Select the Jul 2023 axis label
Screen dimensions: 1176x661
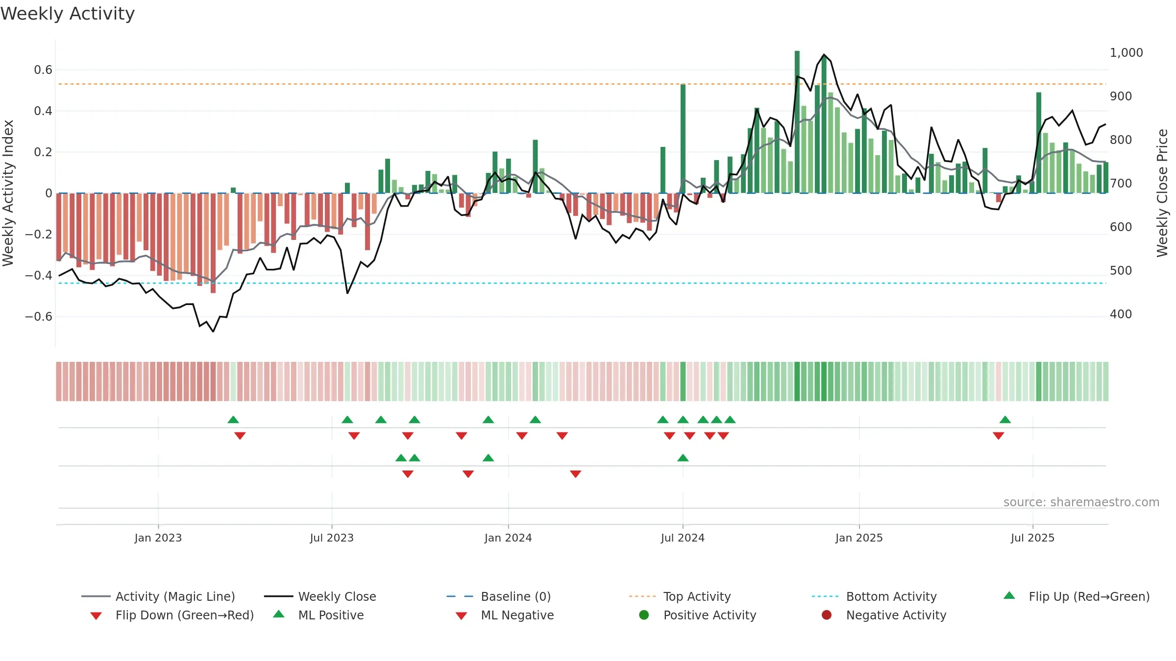click(332, 538)
